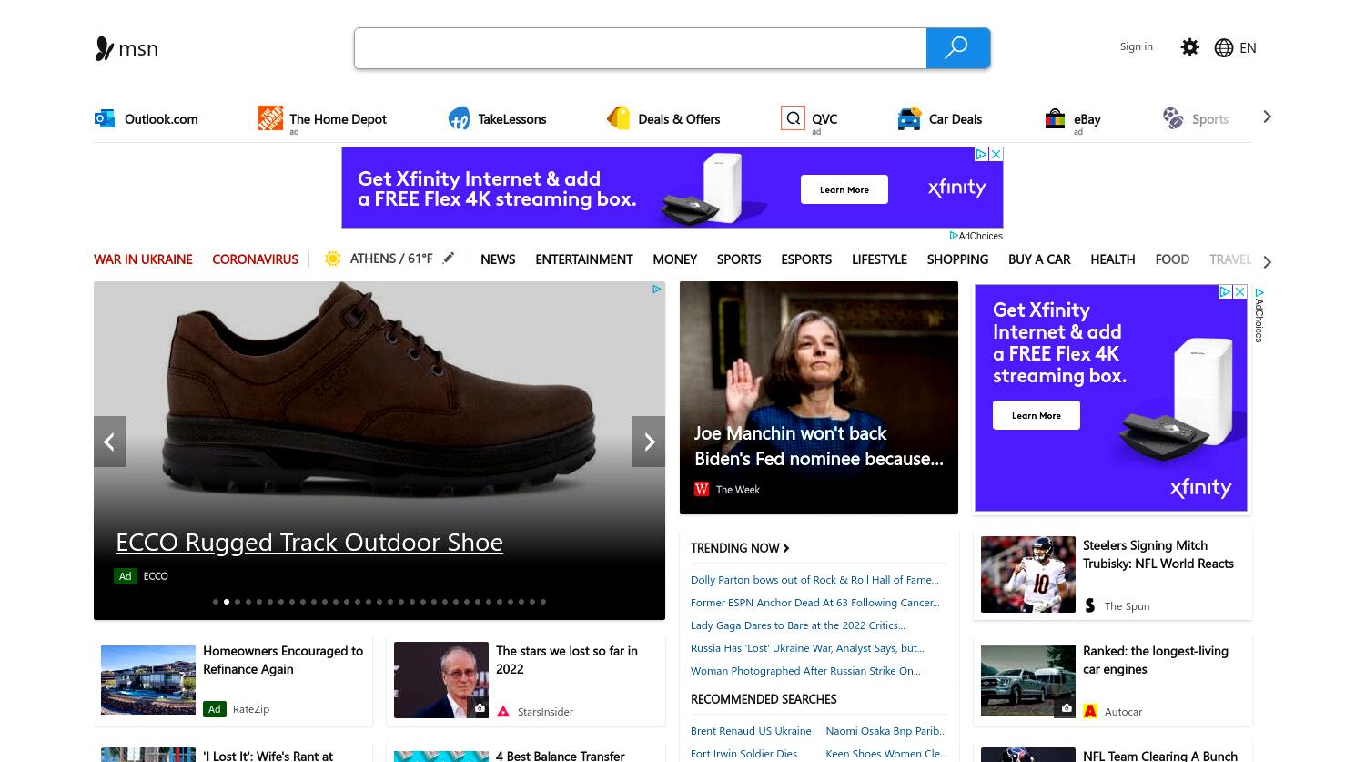This screenshot has height=762, width=1345.
Task: Click The Week source logo icon
Action: tap(702, 489)
